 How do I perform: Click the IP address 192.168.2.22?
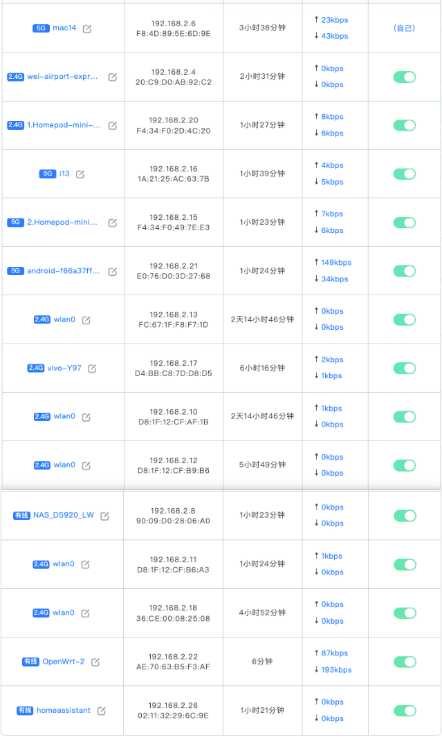pyautogui.click(x=173, y=657)
